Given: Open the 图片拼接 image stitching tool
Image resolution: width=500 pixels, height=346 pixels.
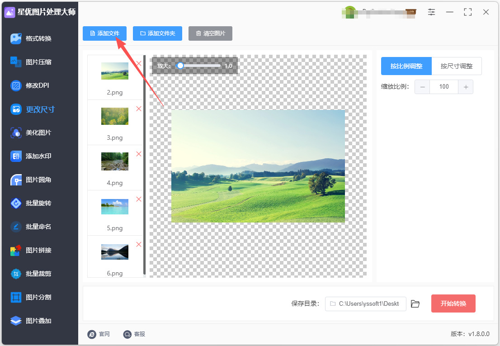Looking at the screenshot, I should coord(31,250).
